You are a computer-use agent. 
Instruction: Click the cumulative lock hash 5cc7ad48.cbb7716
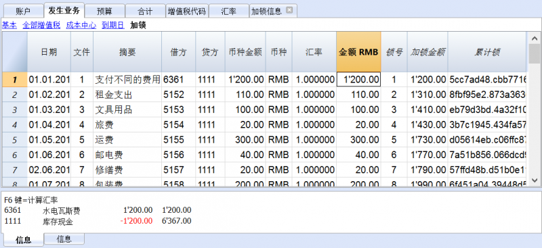487,80
